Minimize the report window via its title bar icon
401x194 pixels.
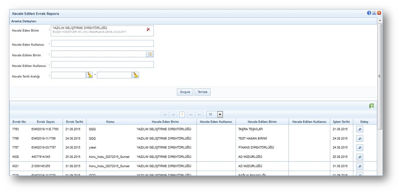click(374, 13)
